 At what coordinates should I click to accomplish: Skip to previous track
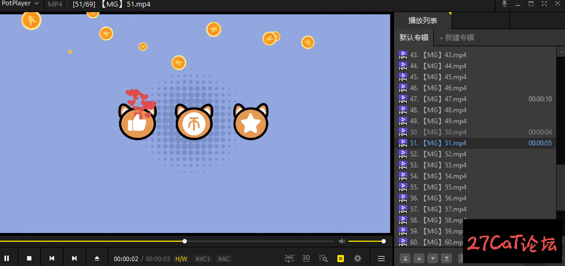click(52, 258)
